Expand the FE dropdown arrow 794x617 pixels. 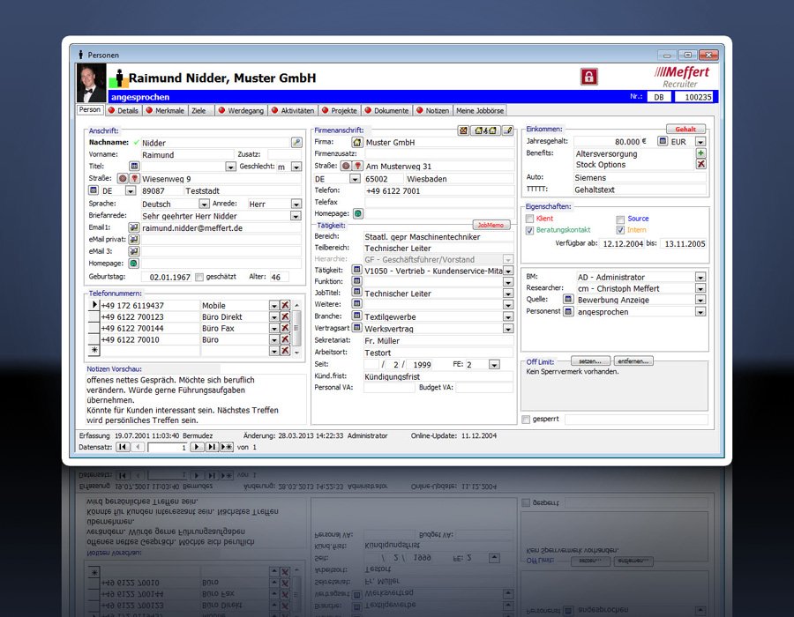click(x=494, y=365)
